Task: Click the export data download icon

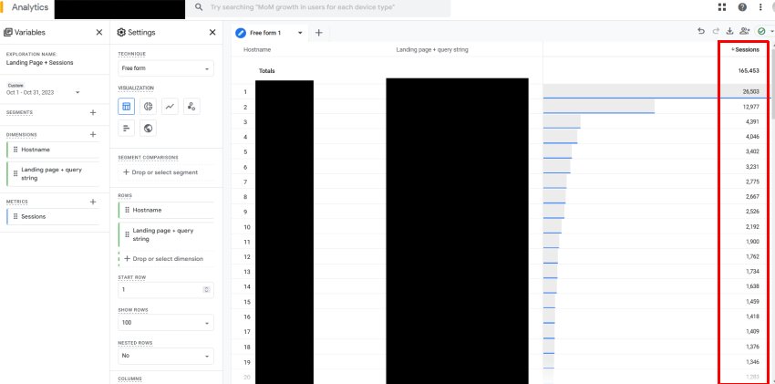Action: (x=730, y=32)
